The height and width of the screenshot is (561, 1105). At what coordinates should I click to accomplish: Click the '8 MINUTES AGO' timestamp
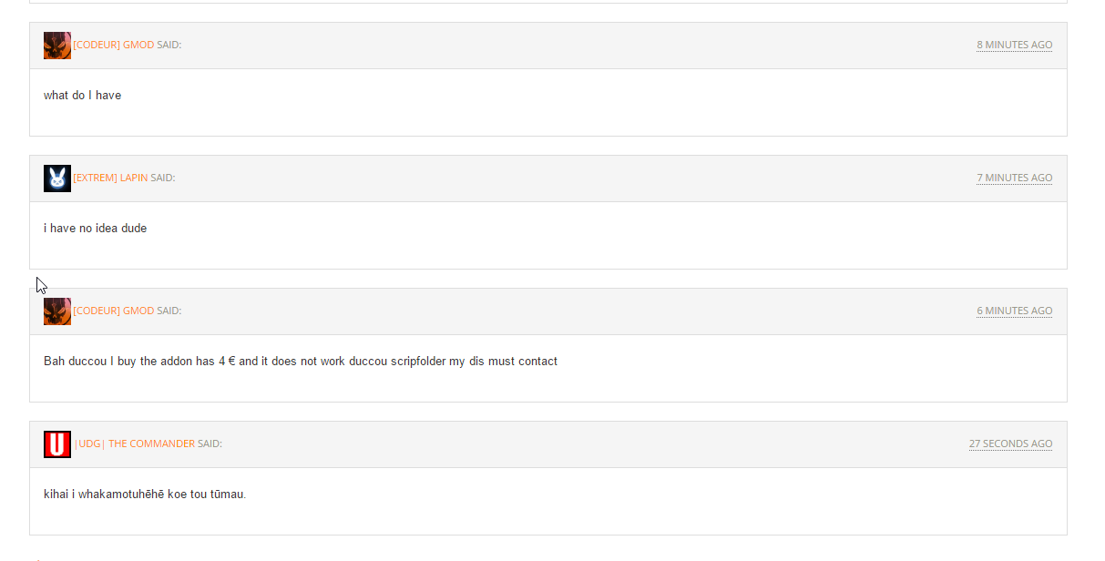tap(1014, 45)
